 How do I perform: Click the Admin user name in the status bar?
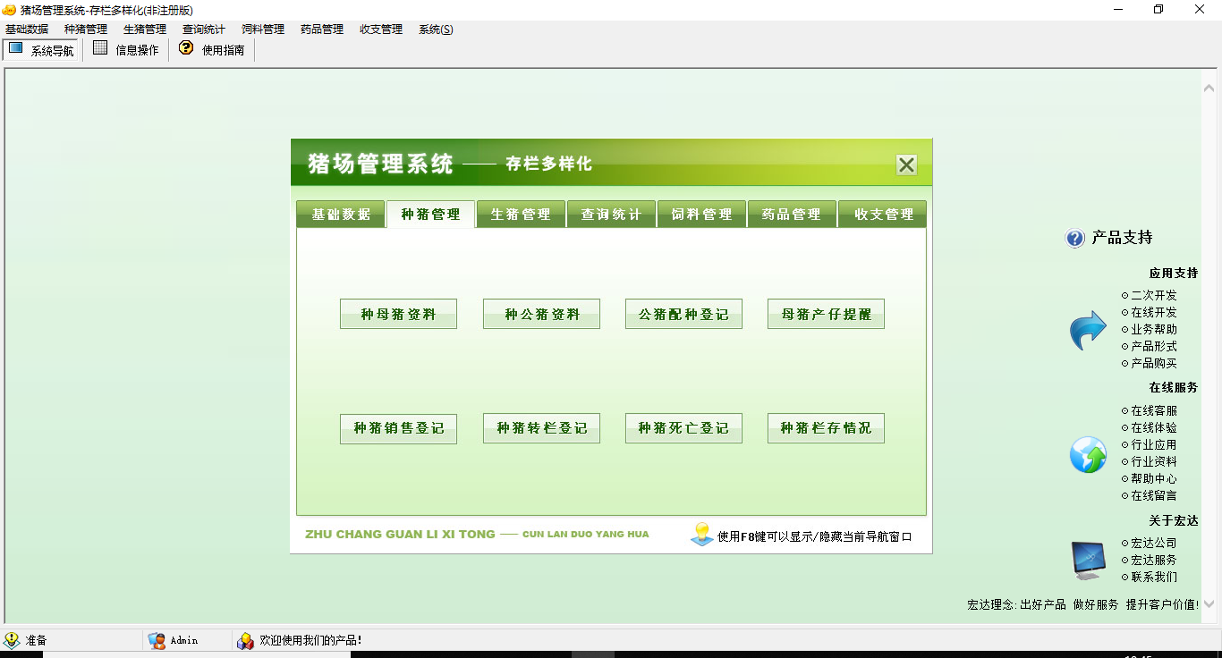[184, 640]
